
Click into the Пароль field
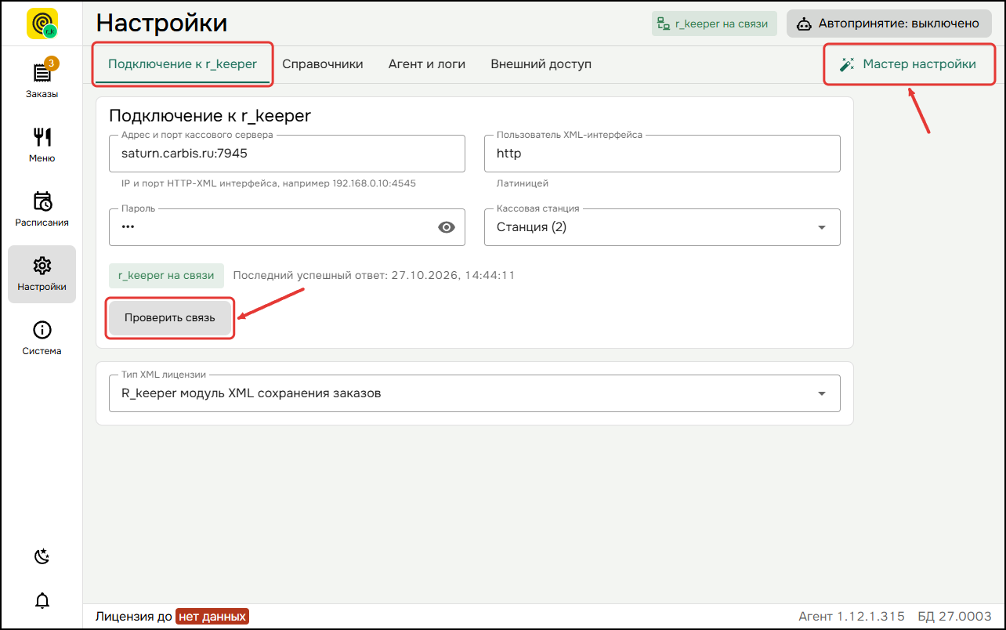(287, 227)
